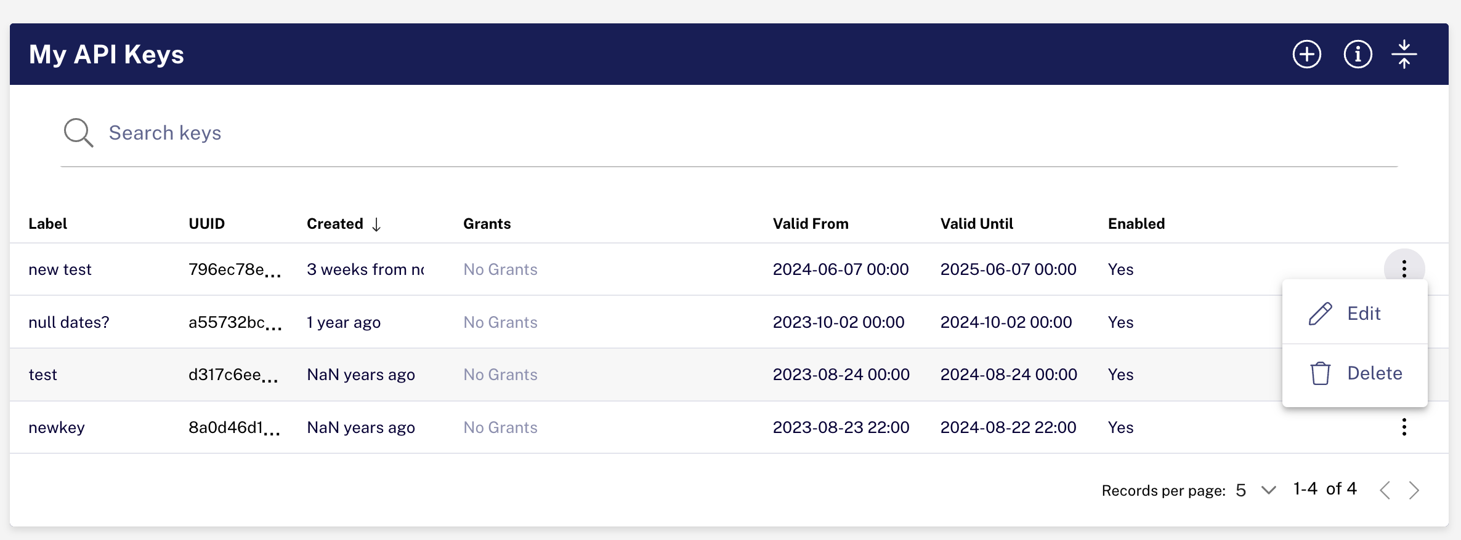
Task: Open the info icon in the header
Action: 1358,55
